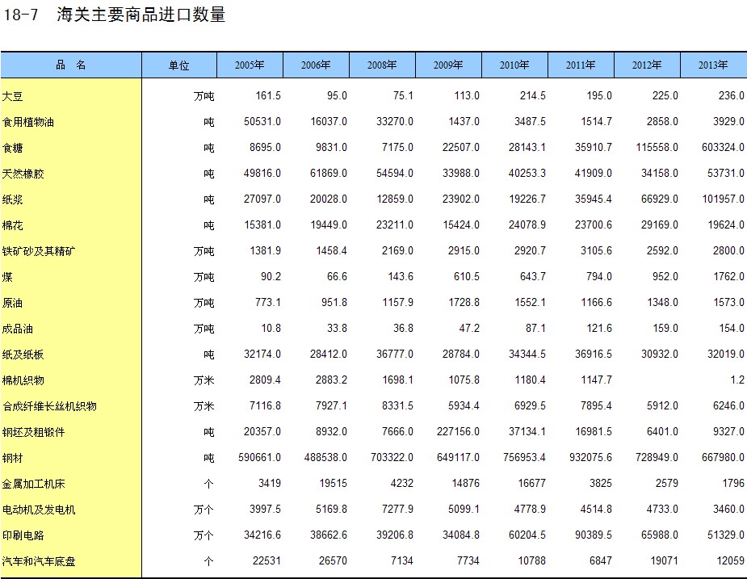Click soybean 2005 value 161.5
Image resolution: width=747 pixels, height=579 pixels.
click(x=268, y=96)
